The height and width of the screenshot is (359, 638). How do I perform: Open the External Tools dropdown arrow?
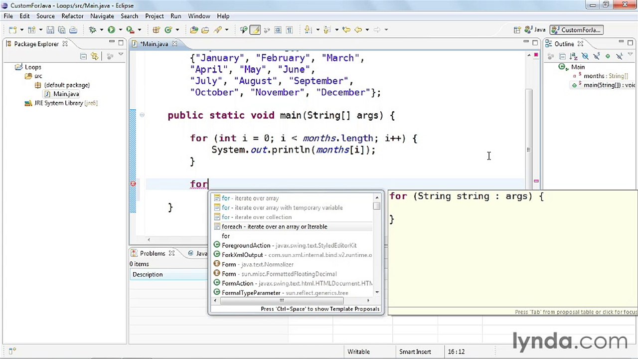[139, 30]
